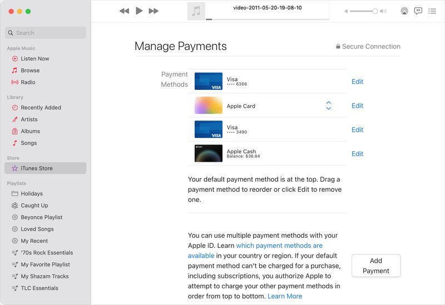Click the low volume speaker icon
Screen dimensions: 445x305
(346, 11)
